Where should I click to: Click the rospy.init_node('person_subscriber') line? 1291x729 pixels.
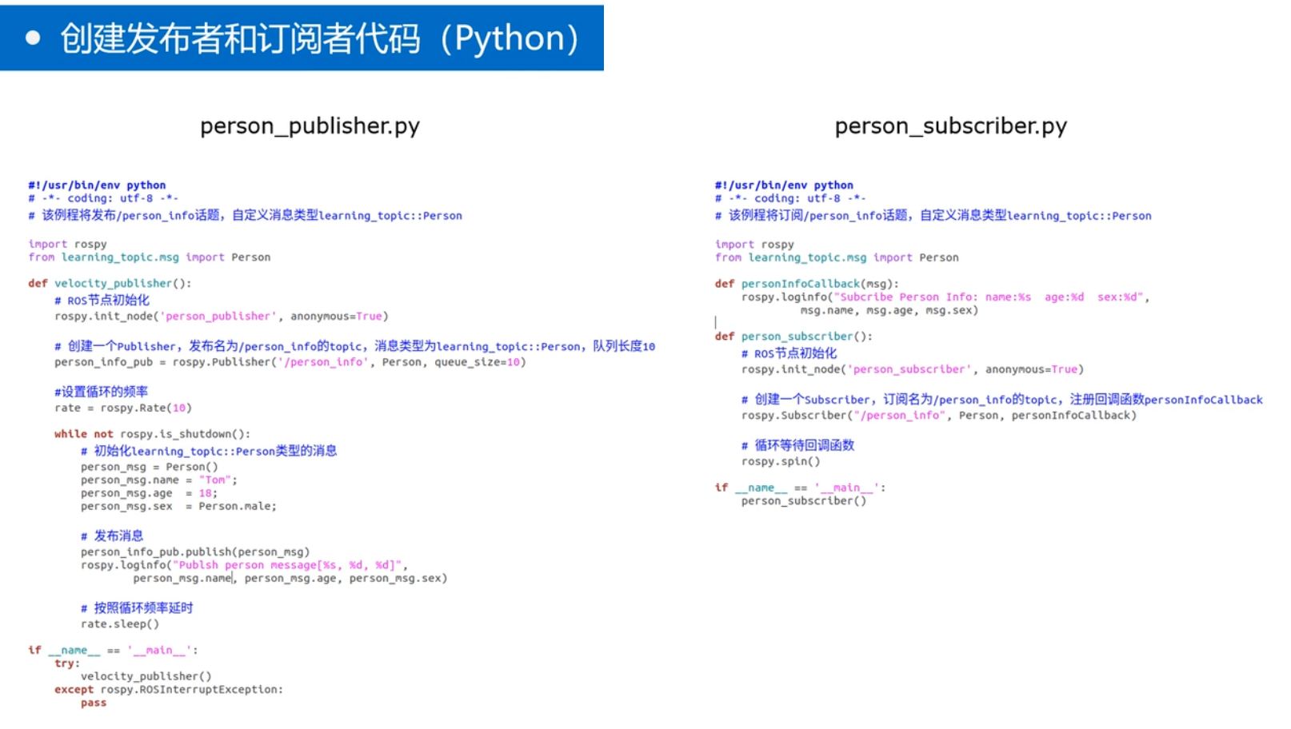click(913, 369)
